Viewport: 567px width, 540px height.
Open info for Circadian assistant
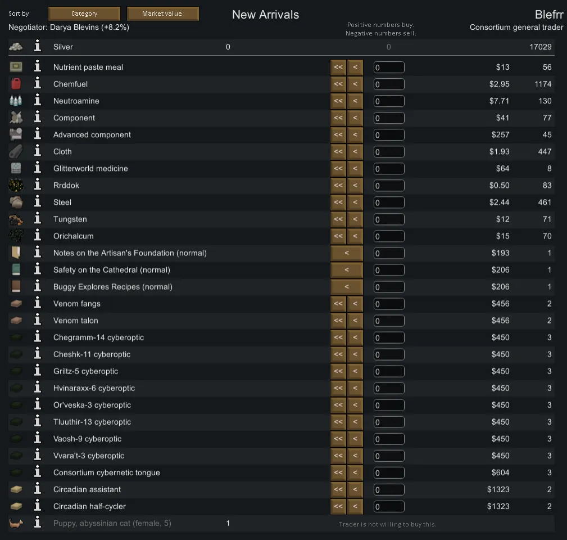coord(38,489)
